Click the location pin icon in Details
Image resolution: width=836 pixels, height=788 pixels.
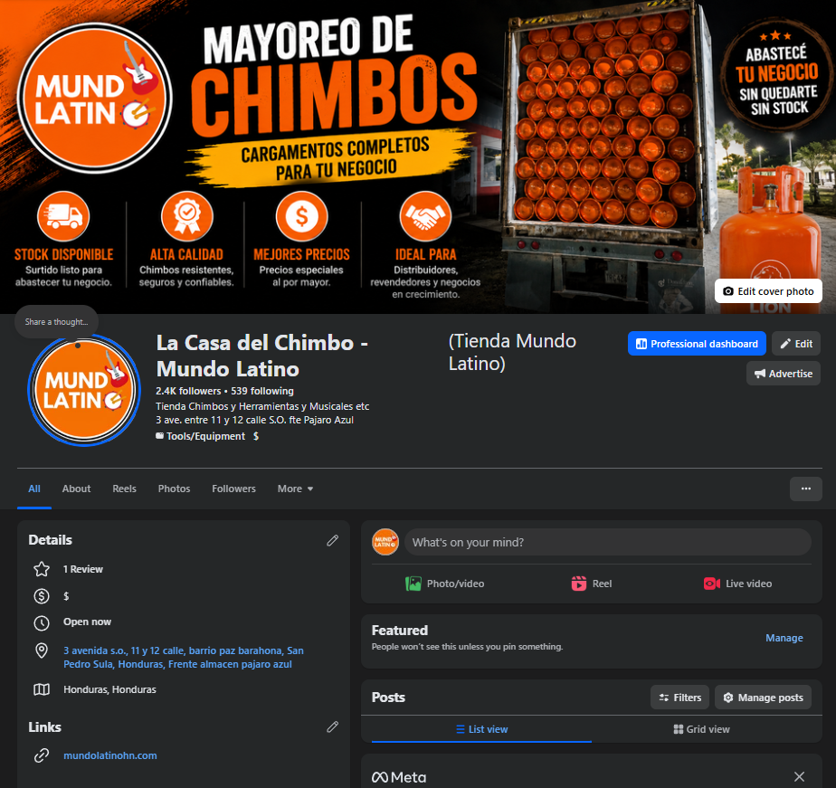tap(42, 651)
